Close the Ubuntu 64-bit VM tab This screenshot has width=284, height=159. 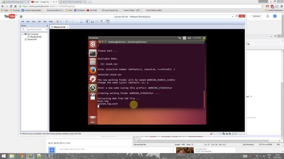(67, 27)
